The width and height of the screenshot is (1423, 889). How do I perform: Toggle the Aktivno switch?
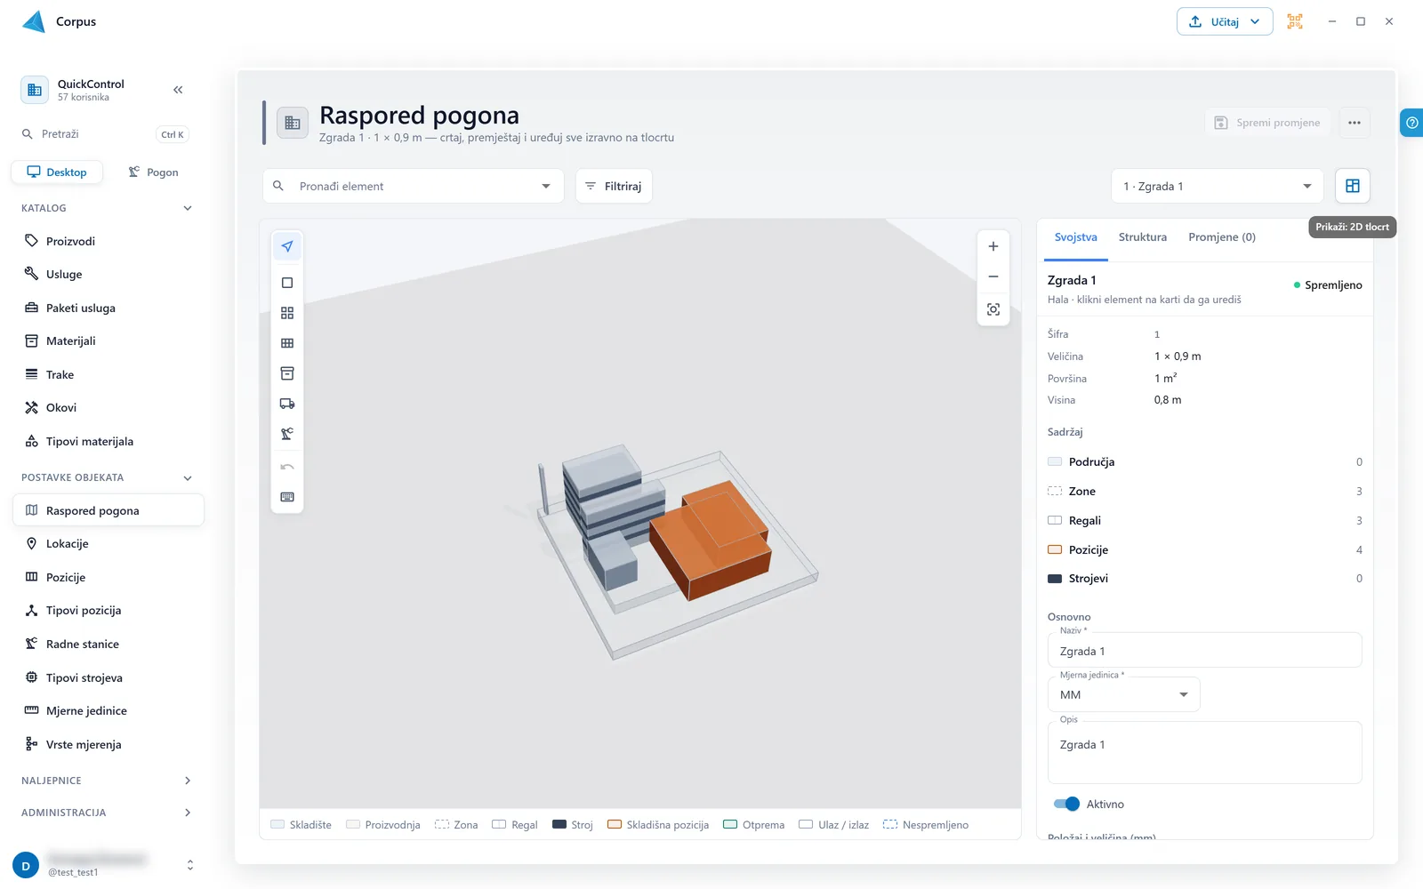pos(1066,804)
